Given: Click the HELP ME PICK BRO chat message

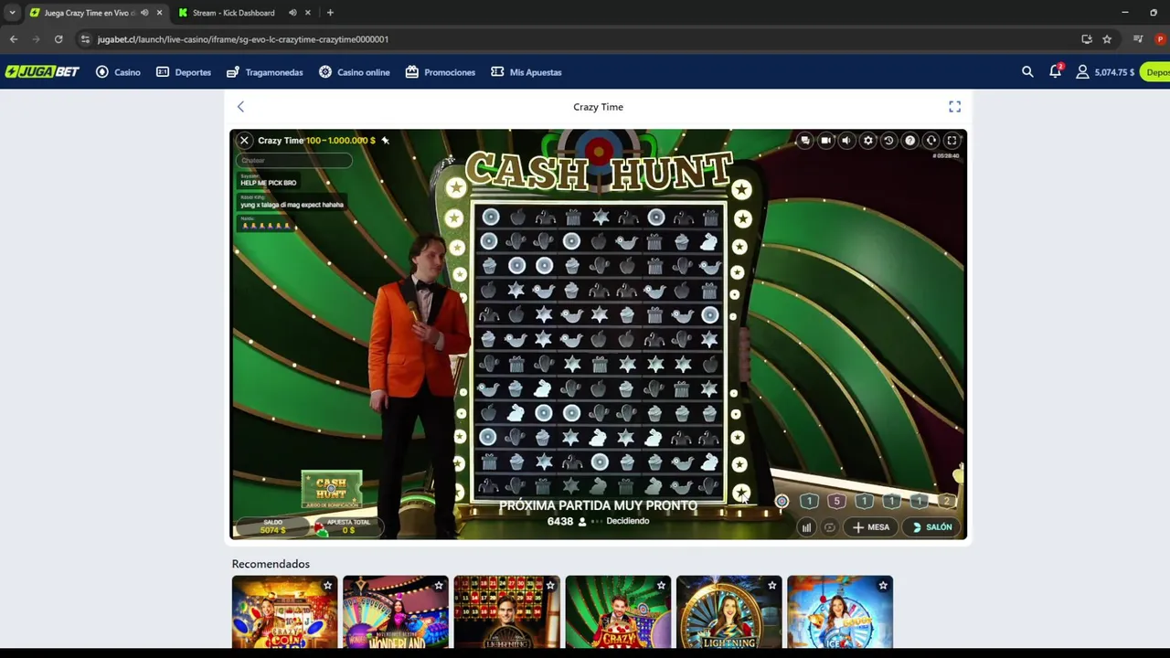Looking at the screenshot, I should [268, 183].
